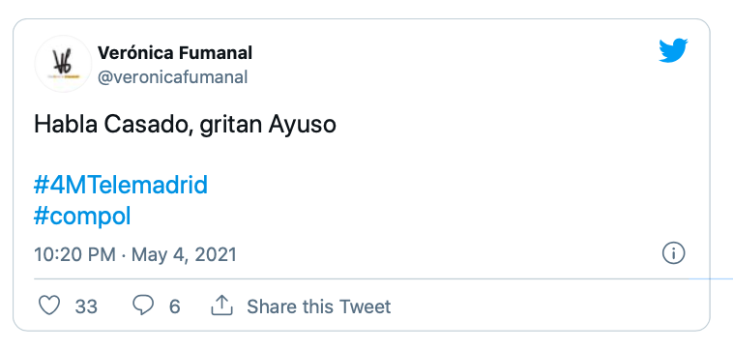Image resolution: width=733 pixels, height=350 pixels.
Task: Follow the #compol hashtag
Action: pos(82,217)
